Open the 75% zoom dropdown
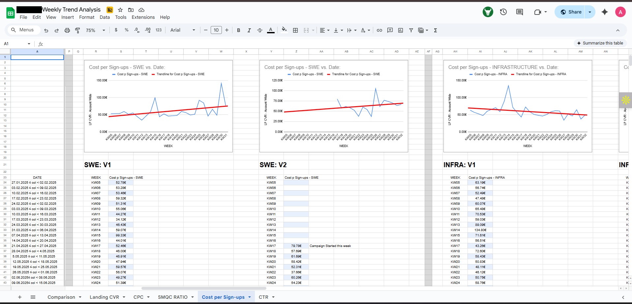 (95, 30)
